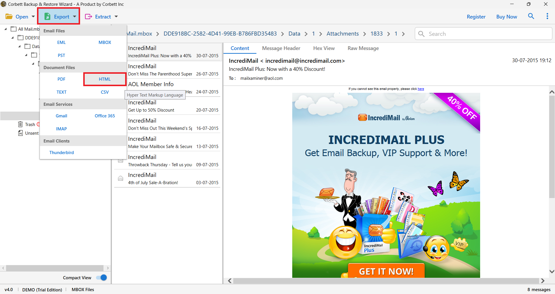Toggle the Compact View switch
This screenshot has height=294, width=555.
pos(101,278)
